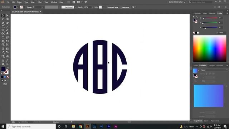Activate the Fill box in tools panel
The width and height of the screenshot is (229, 129).
click(3, 69)
